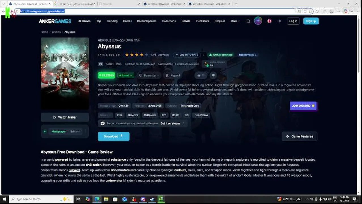Click the First-Person genre tag

coord(201,115)
